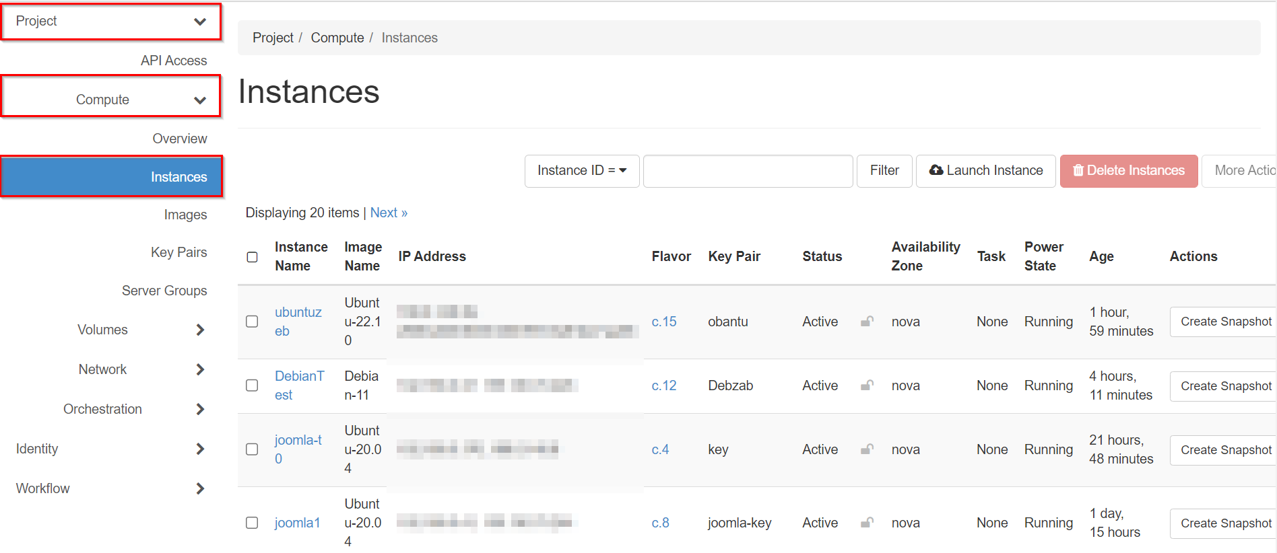This screenshot has width=1277, height=553.
Task: Tick the checkbox for ubuntuzeb instance
Action: tap(252, 322)
